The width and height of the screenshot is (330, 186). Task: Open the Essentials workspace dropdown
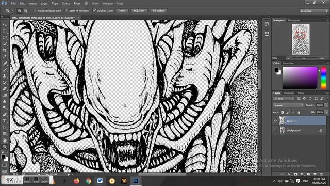pyautogui.click(x=313, y=11)
